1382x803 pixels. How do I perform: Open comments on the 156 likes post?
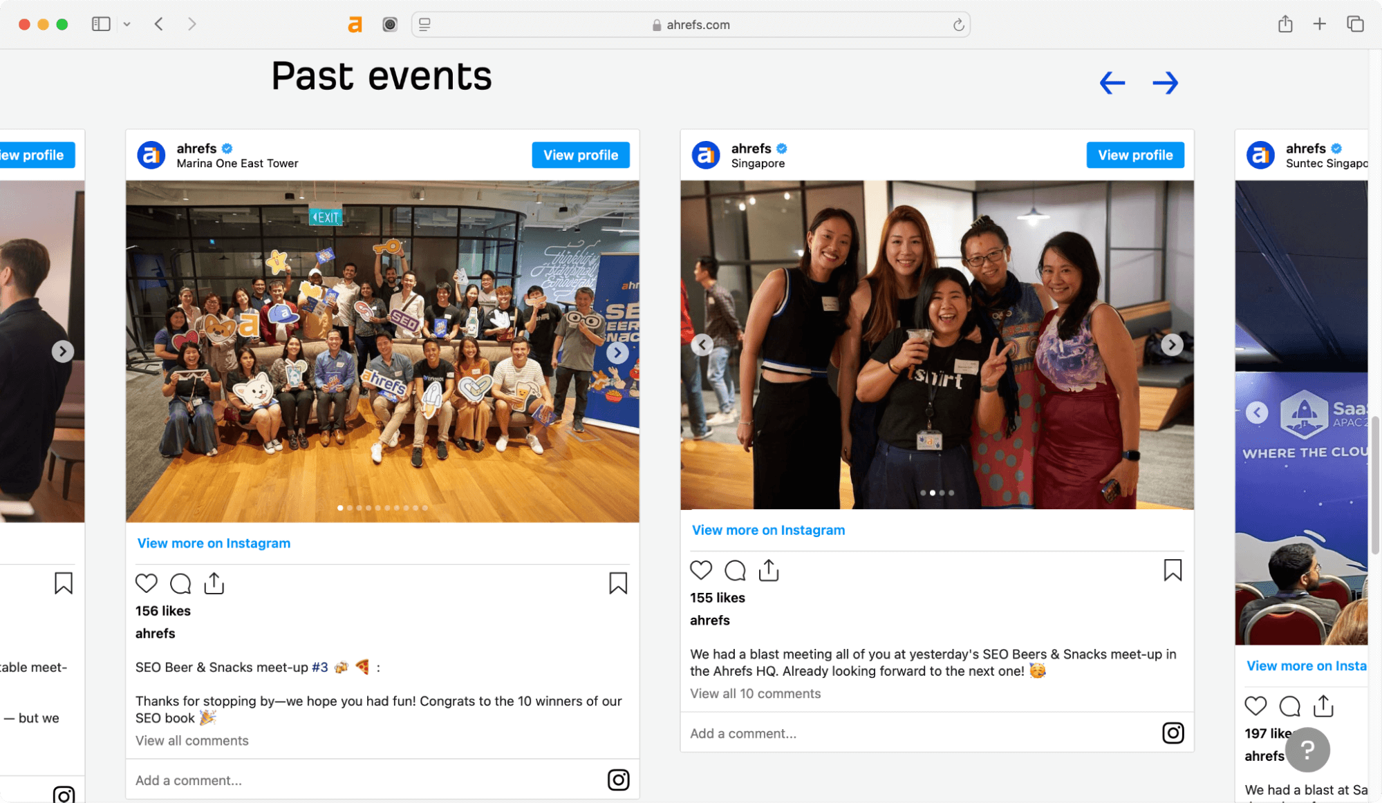coord(180,583)
